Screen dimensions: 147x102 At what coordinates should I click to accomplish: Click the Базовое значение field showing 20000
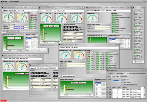coord(78,34)
